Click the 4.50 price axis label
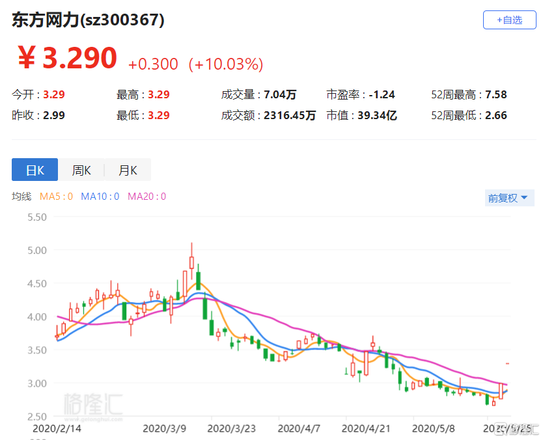This screenshot has height=440, width=543. coord(37,284)
